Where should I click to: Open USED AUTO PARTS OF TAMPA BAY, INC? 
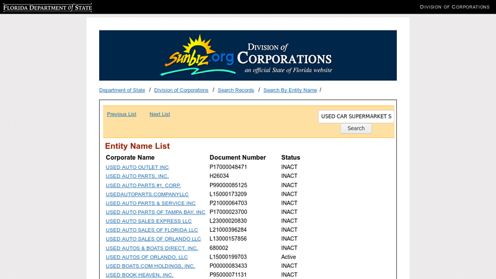pos(156,212)
